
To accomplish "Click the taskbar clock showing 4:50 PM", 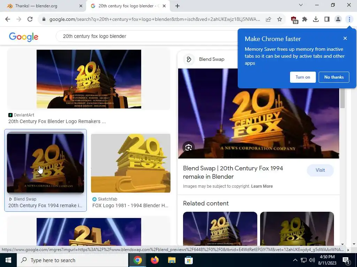I will [x=327, y=260].
